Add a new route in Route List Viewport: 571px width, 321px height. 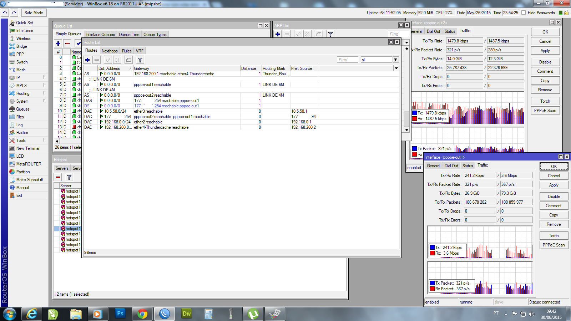pos(87,60)
